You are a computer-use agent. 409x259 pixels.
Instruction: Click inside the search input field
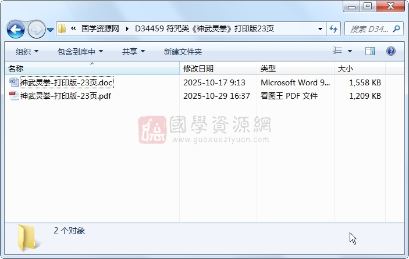tap(369, 28)
